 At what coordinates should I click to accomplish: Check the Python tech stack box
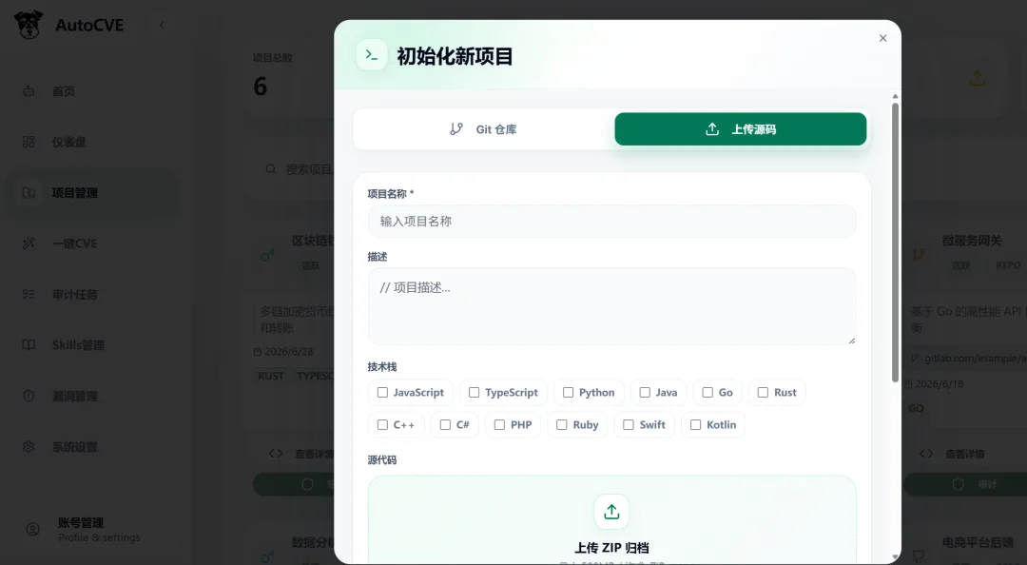pyautogui.click(x=569, y=392)
